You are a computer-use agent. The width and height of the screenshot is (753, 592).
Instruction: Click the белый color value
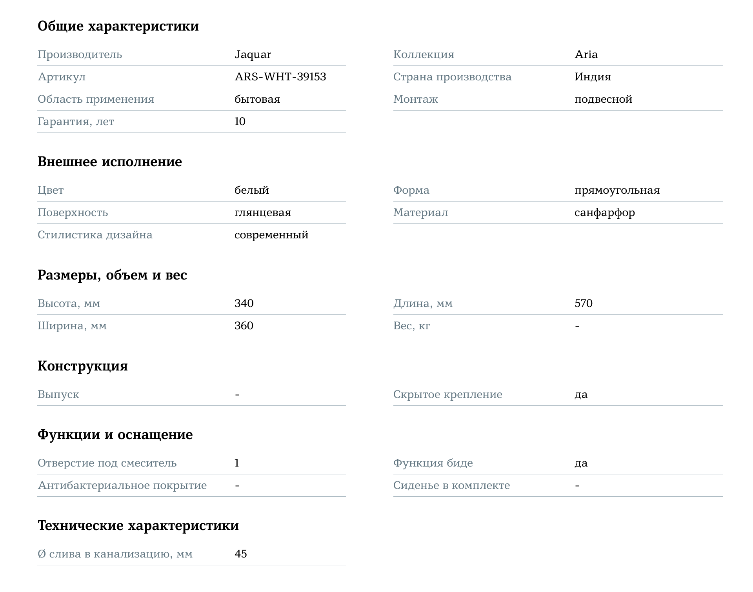tap(251, 190)
